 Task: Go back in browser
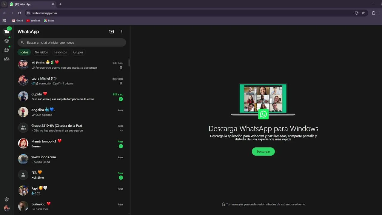click(x=4, y=13)
